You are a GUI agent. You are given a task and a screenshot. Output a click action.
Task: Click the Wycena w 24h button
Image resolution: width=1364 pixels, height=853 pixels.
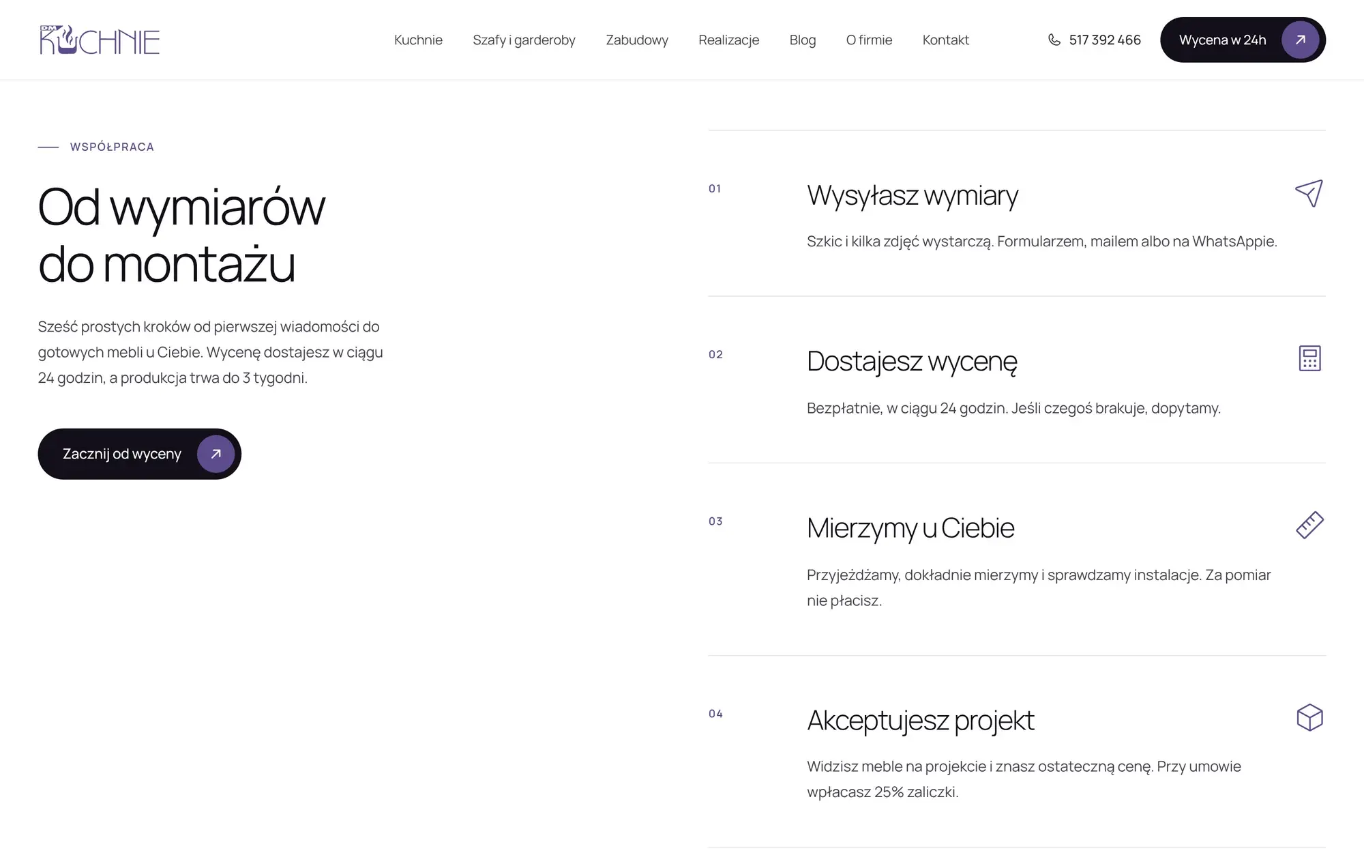tap(1243, 40)
